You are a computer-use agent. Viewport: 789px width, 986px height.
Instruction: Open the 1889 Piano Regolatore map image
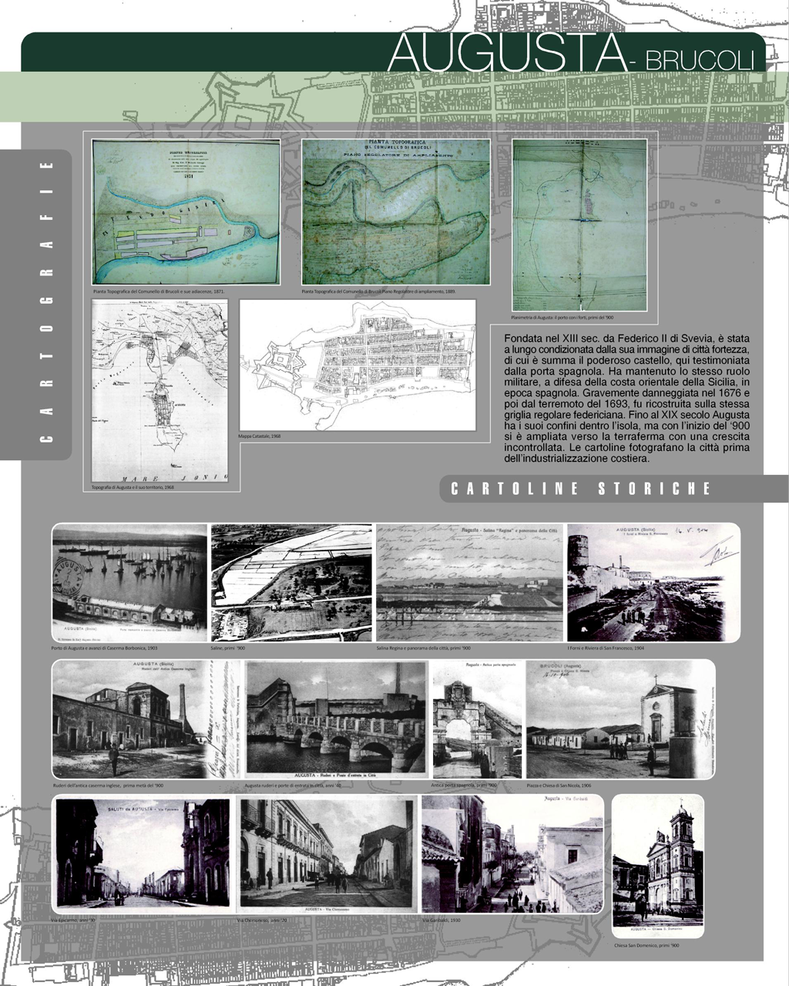click(x=396, y=214)
